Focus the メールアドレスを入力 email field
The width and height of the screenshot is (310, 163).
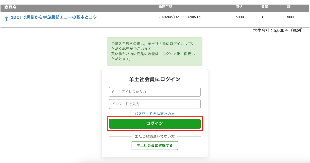pos(154,92)
